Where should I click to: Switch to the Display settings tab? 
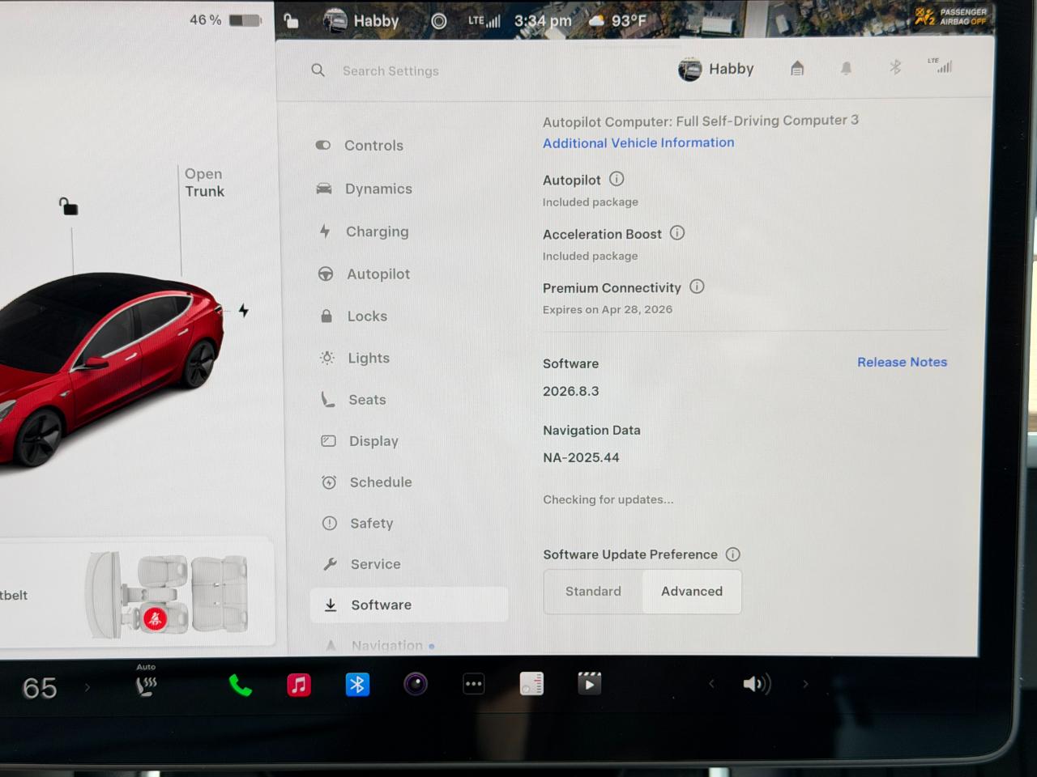tap(373, 441)
